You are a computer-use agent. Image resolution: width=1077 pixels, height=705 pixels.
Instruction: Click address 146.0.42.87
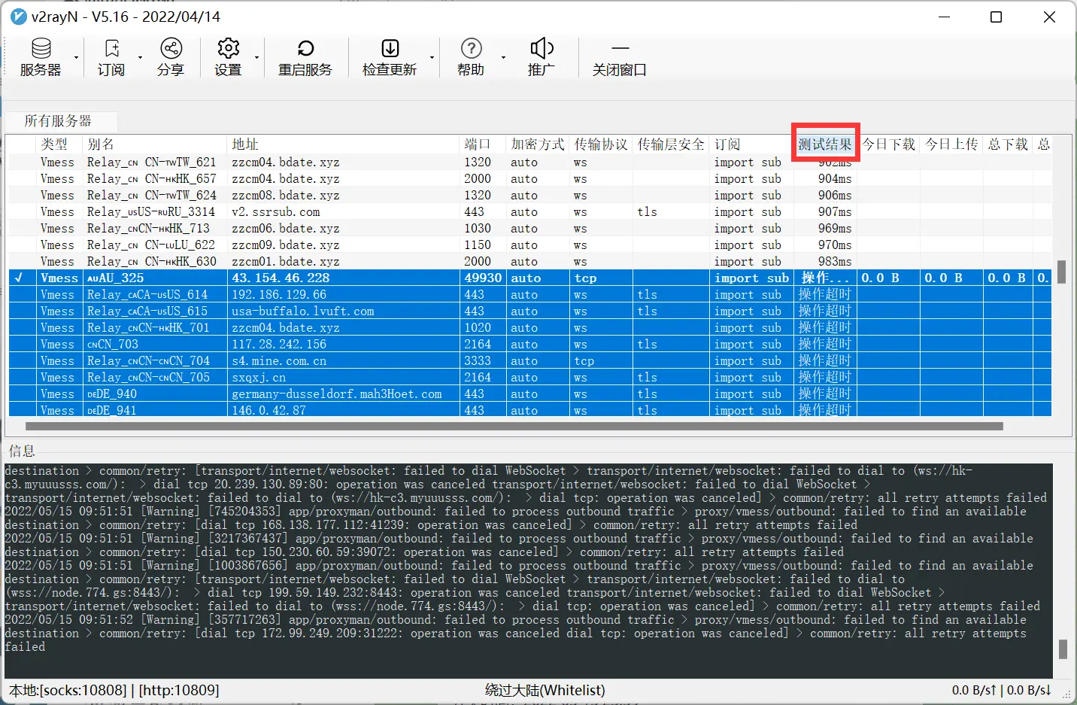point(268,411)
